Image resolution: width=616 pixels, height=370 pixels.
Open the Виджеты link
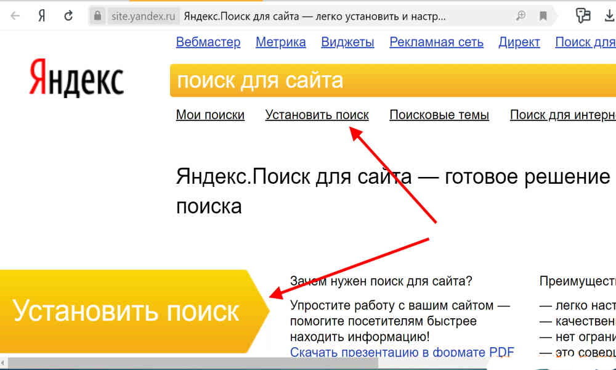tap(347, 42)
